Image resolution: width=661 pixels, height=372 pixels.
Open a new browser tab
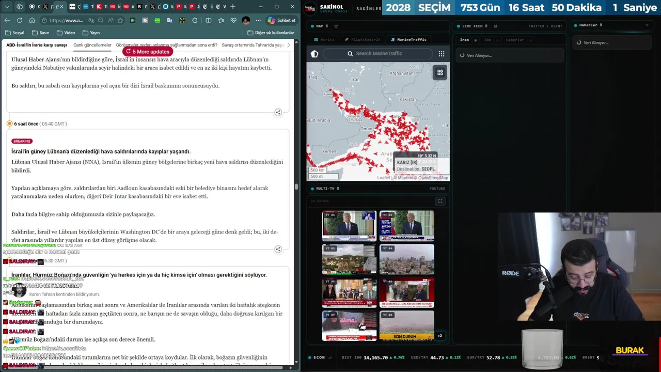pos(233,7)
